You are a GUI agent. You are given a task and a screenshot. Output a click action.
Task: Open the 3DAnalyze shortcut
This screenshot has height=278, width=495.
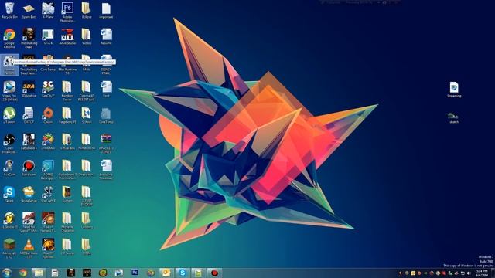(x=29, y=90)
